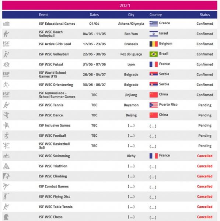Screen dimensions: 220x221
Task: Click Cancelled status for ISF WSC Swimming
Action: [205, 156]
